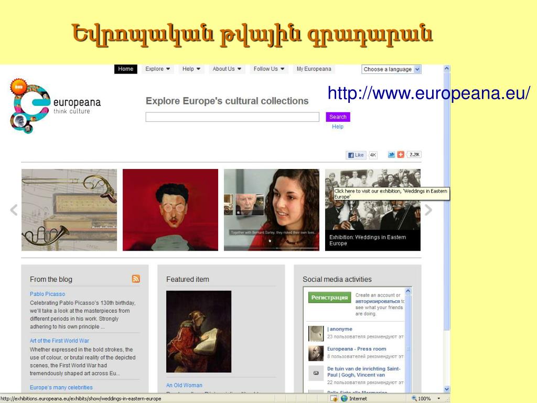
Task: Go to the Home tab
Action: (126, 69)
